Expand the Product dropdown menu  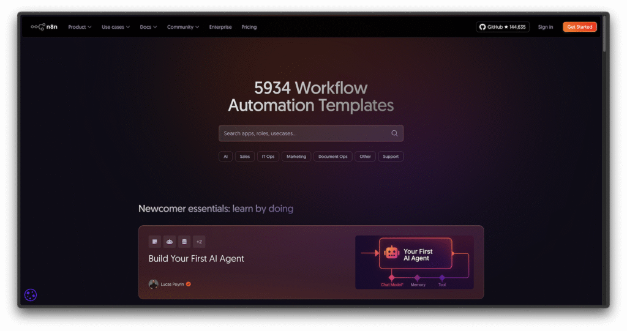click(80, 27)
